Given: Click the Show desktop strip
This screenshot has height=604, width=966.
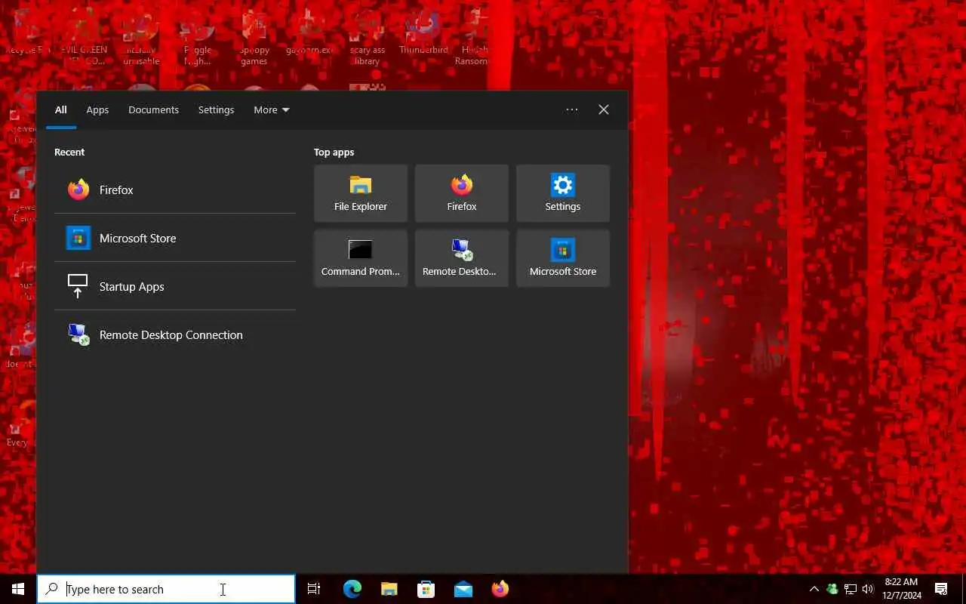Looking at the screenshot, I should [964, 589].
